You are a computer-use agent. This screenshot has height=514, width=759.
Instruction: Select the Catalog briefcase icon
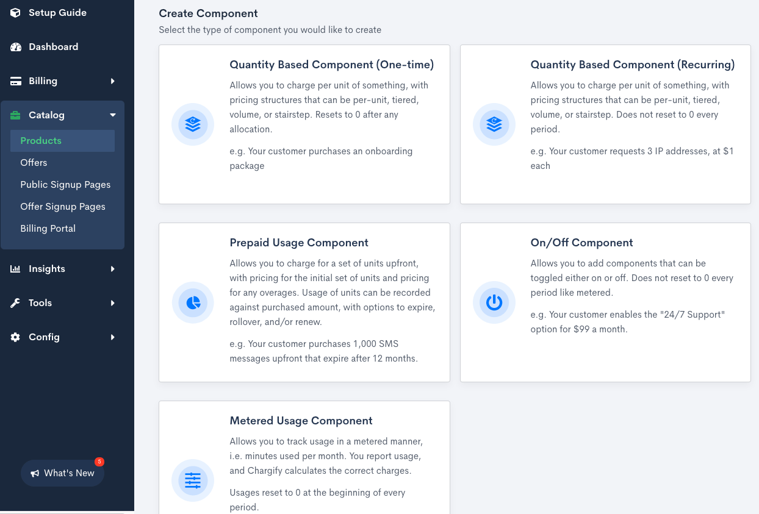pos(15,115)
